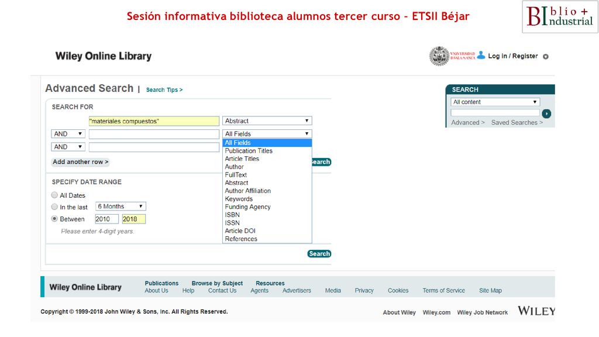Open About Us footer link
The image size is (599, 337).
[x=156, y=290]
